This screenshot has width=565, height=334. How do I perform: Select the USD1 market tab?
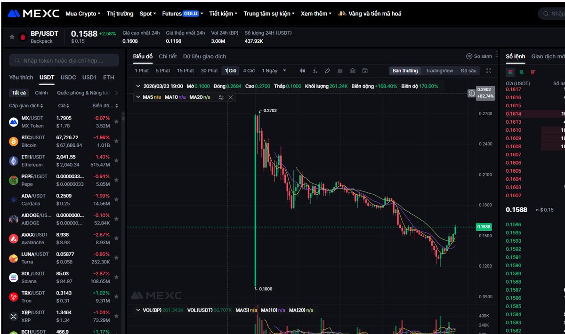tap(89, 77)
